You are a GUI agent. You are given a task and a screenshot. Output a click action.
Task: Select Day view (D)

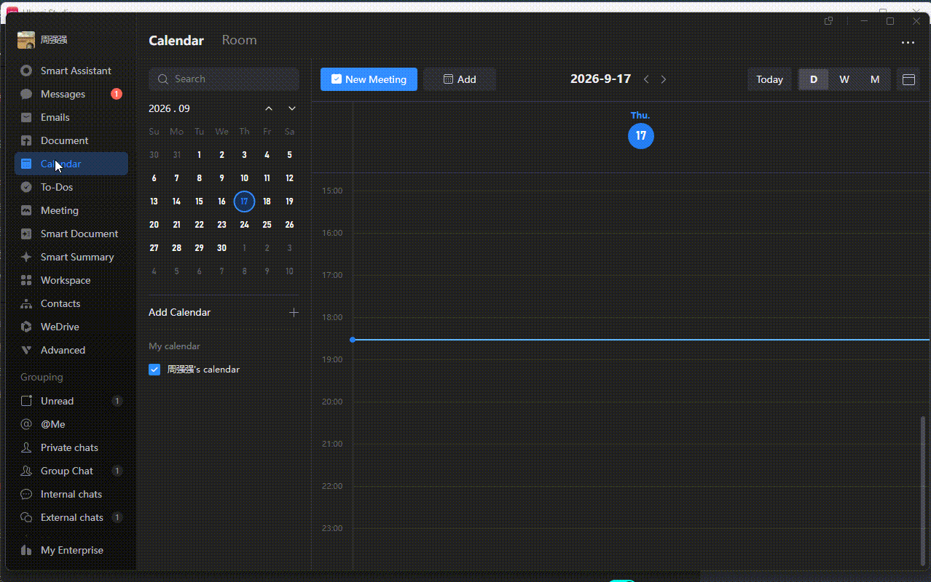pyautogui.click(x=814, y=79)
